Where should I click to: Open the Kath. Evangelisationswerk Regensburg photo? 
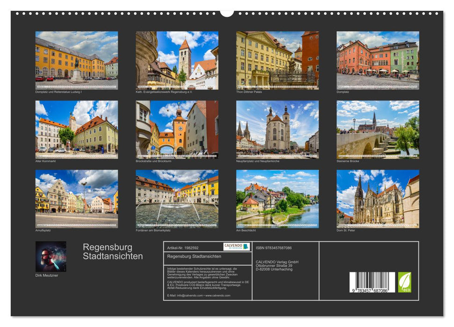pos(176,58)
